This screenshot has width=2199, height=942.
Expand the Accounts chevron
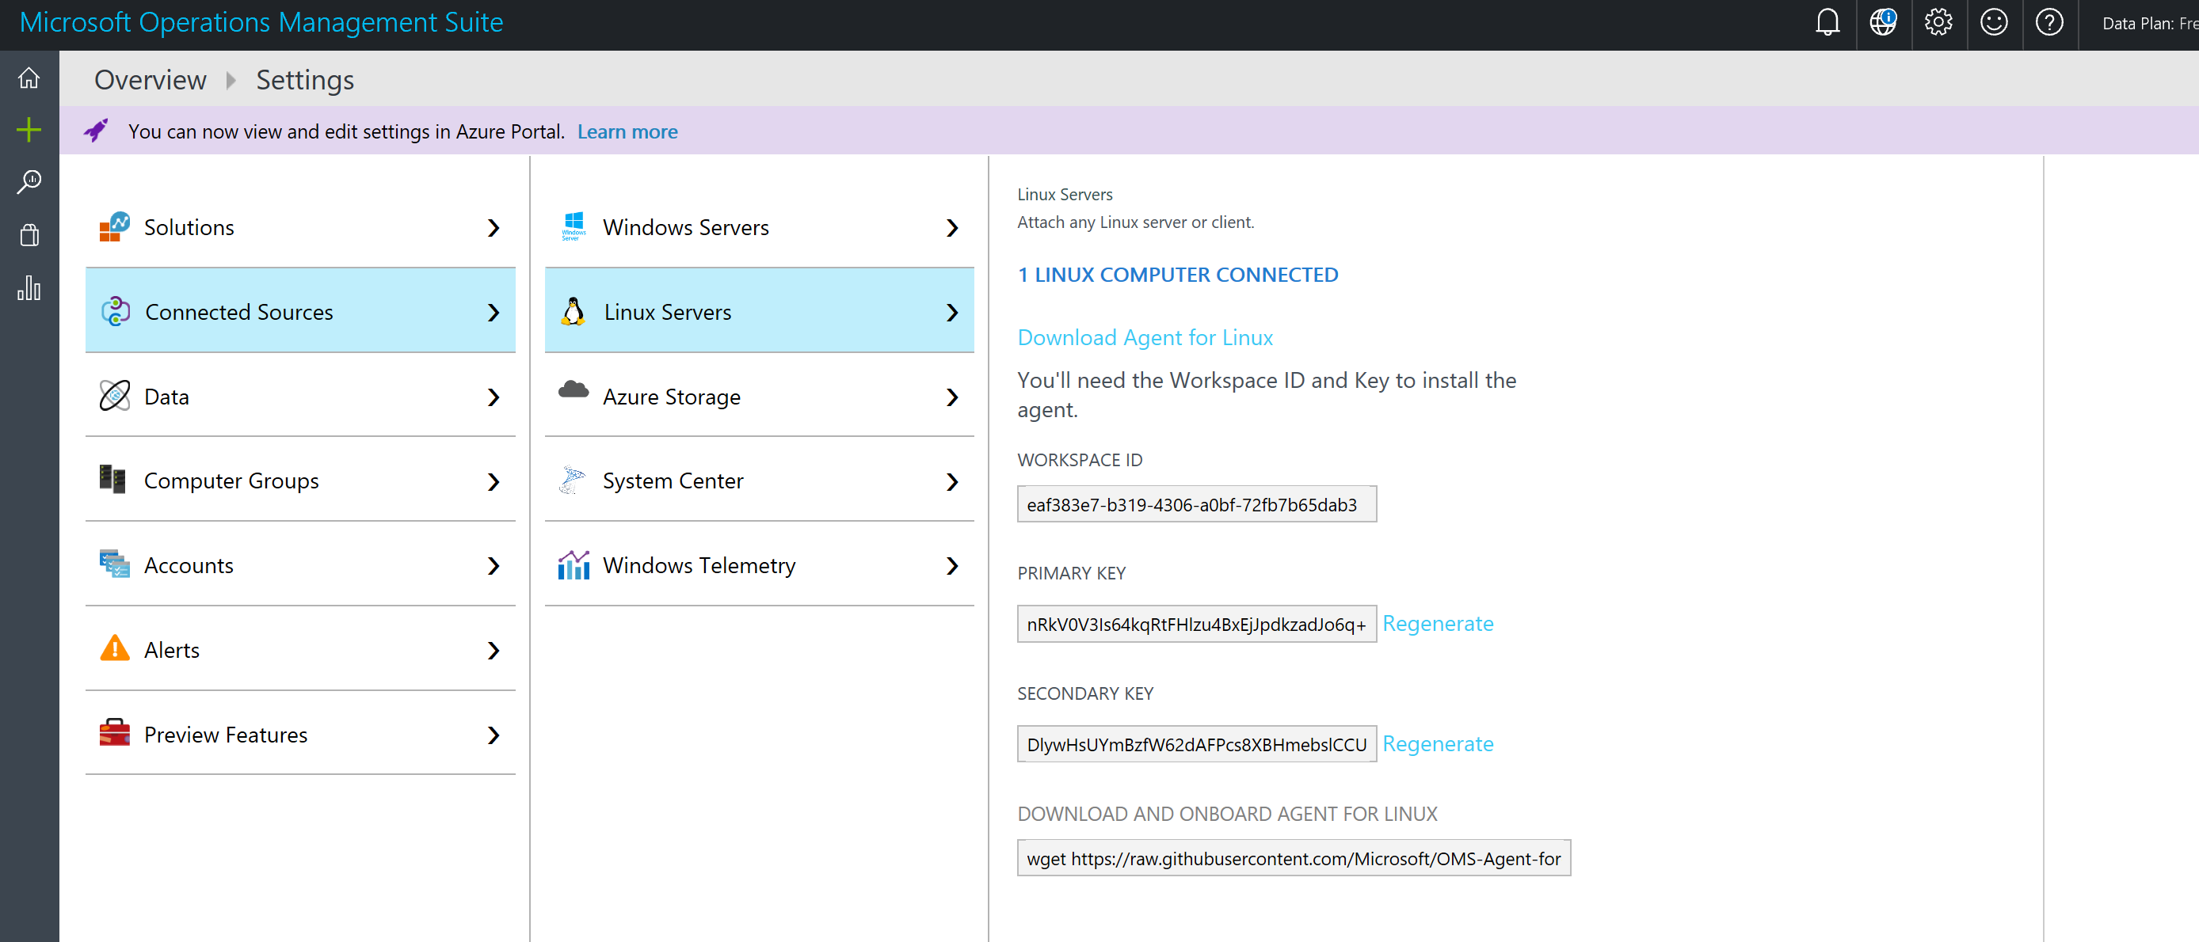tap(494, 566)
